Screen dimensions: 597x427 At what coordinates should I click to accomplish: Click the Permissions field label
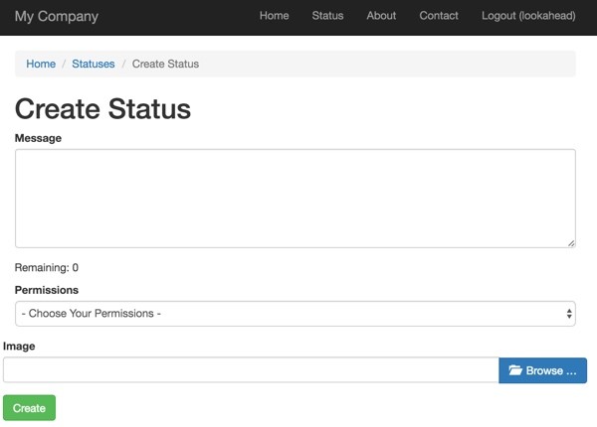pyautogui.click(x=47, y=290)
